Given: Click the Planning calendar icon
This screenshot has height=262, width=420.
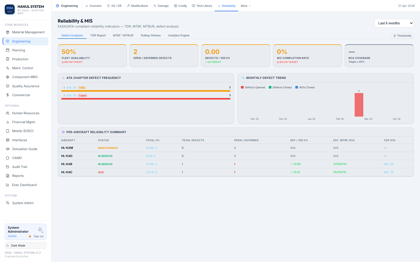Looking at the screenshot, I should [x=8, y=50].
